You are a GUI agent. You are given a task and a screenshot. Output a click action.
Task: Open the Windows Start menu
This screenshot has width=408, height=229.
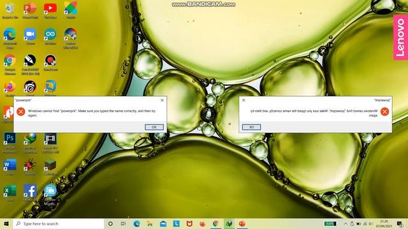pos(6,223)
